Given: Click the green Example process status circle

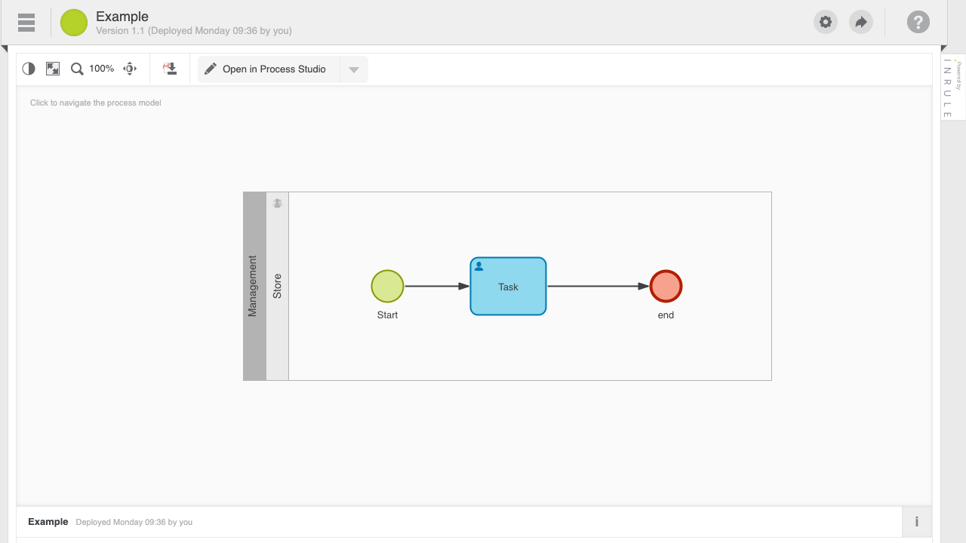Looking at the screenshot, I should coord(74,23).
